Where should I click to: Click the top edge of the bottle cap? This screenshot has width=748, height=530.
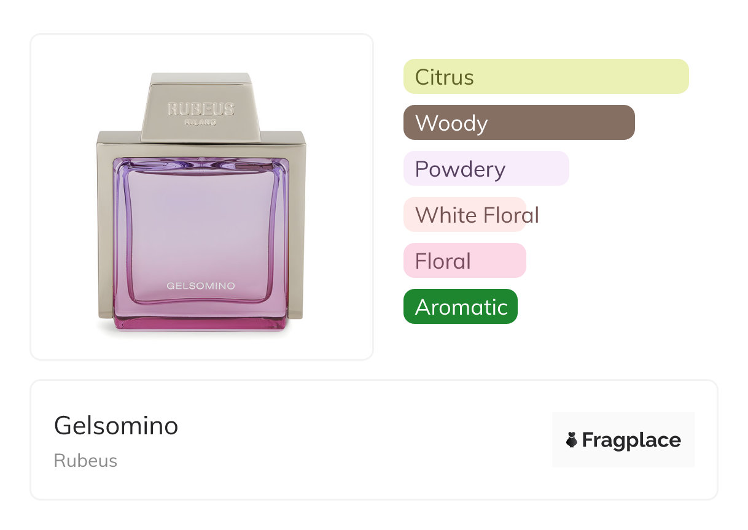[x=201, y=78]
